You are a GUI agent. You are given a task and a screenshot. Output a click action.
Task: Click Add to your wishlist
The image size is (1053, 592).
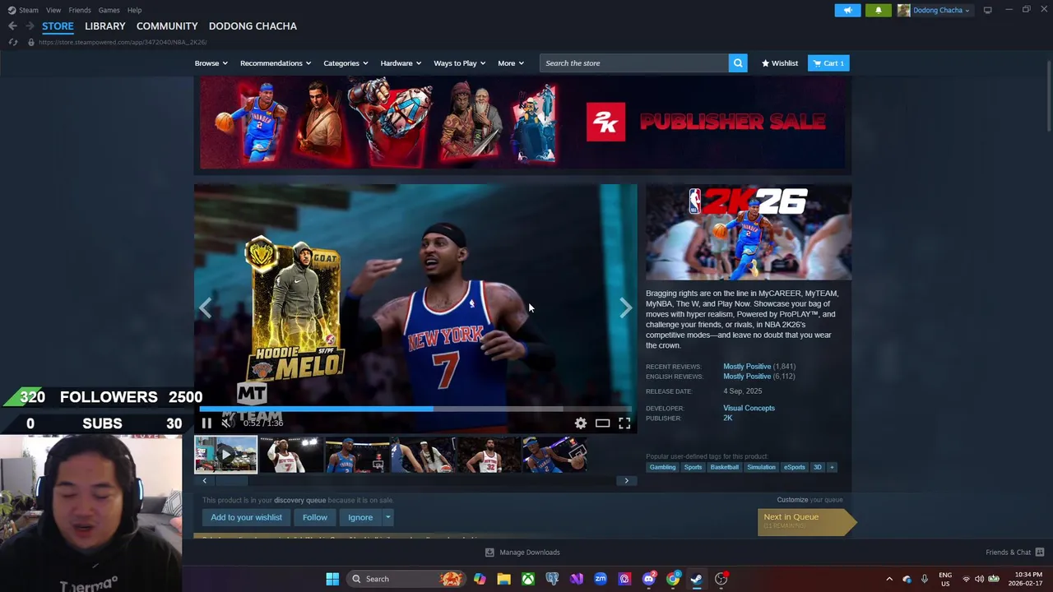click(x=246, y=517)
